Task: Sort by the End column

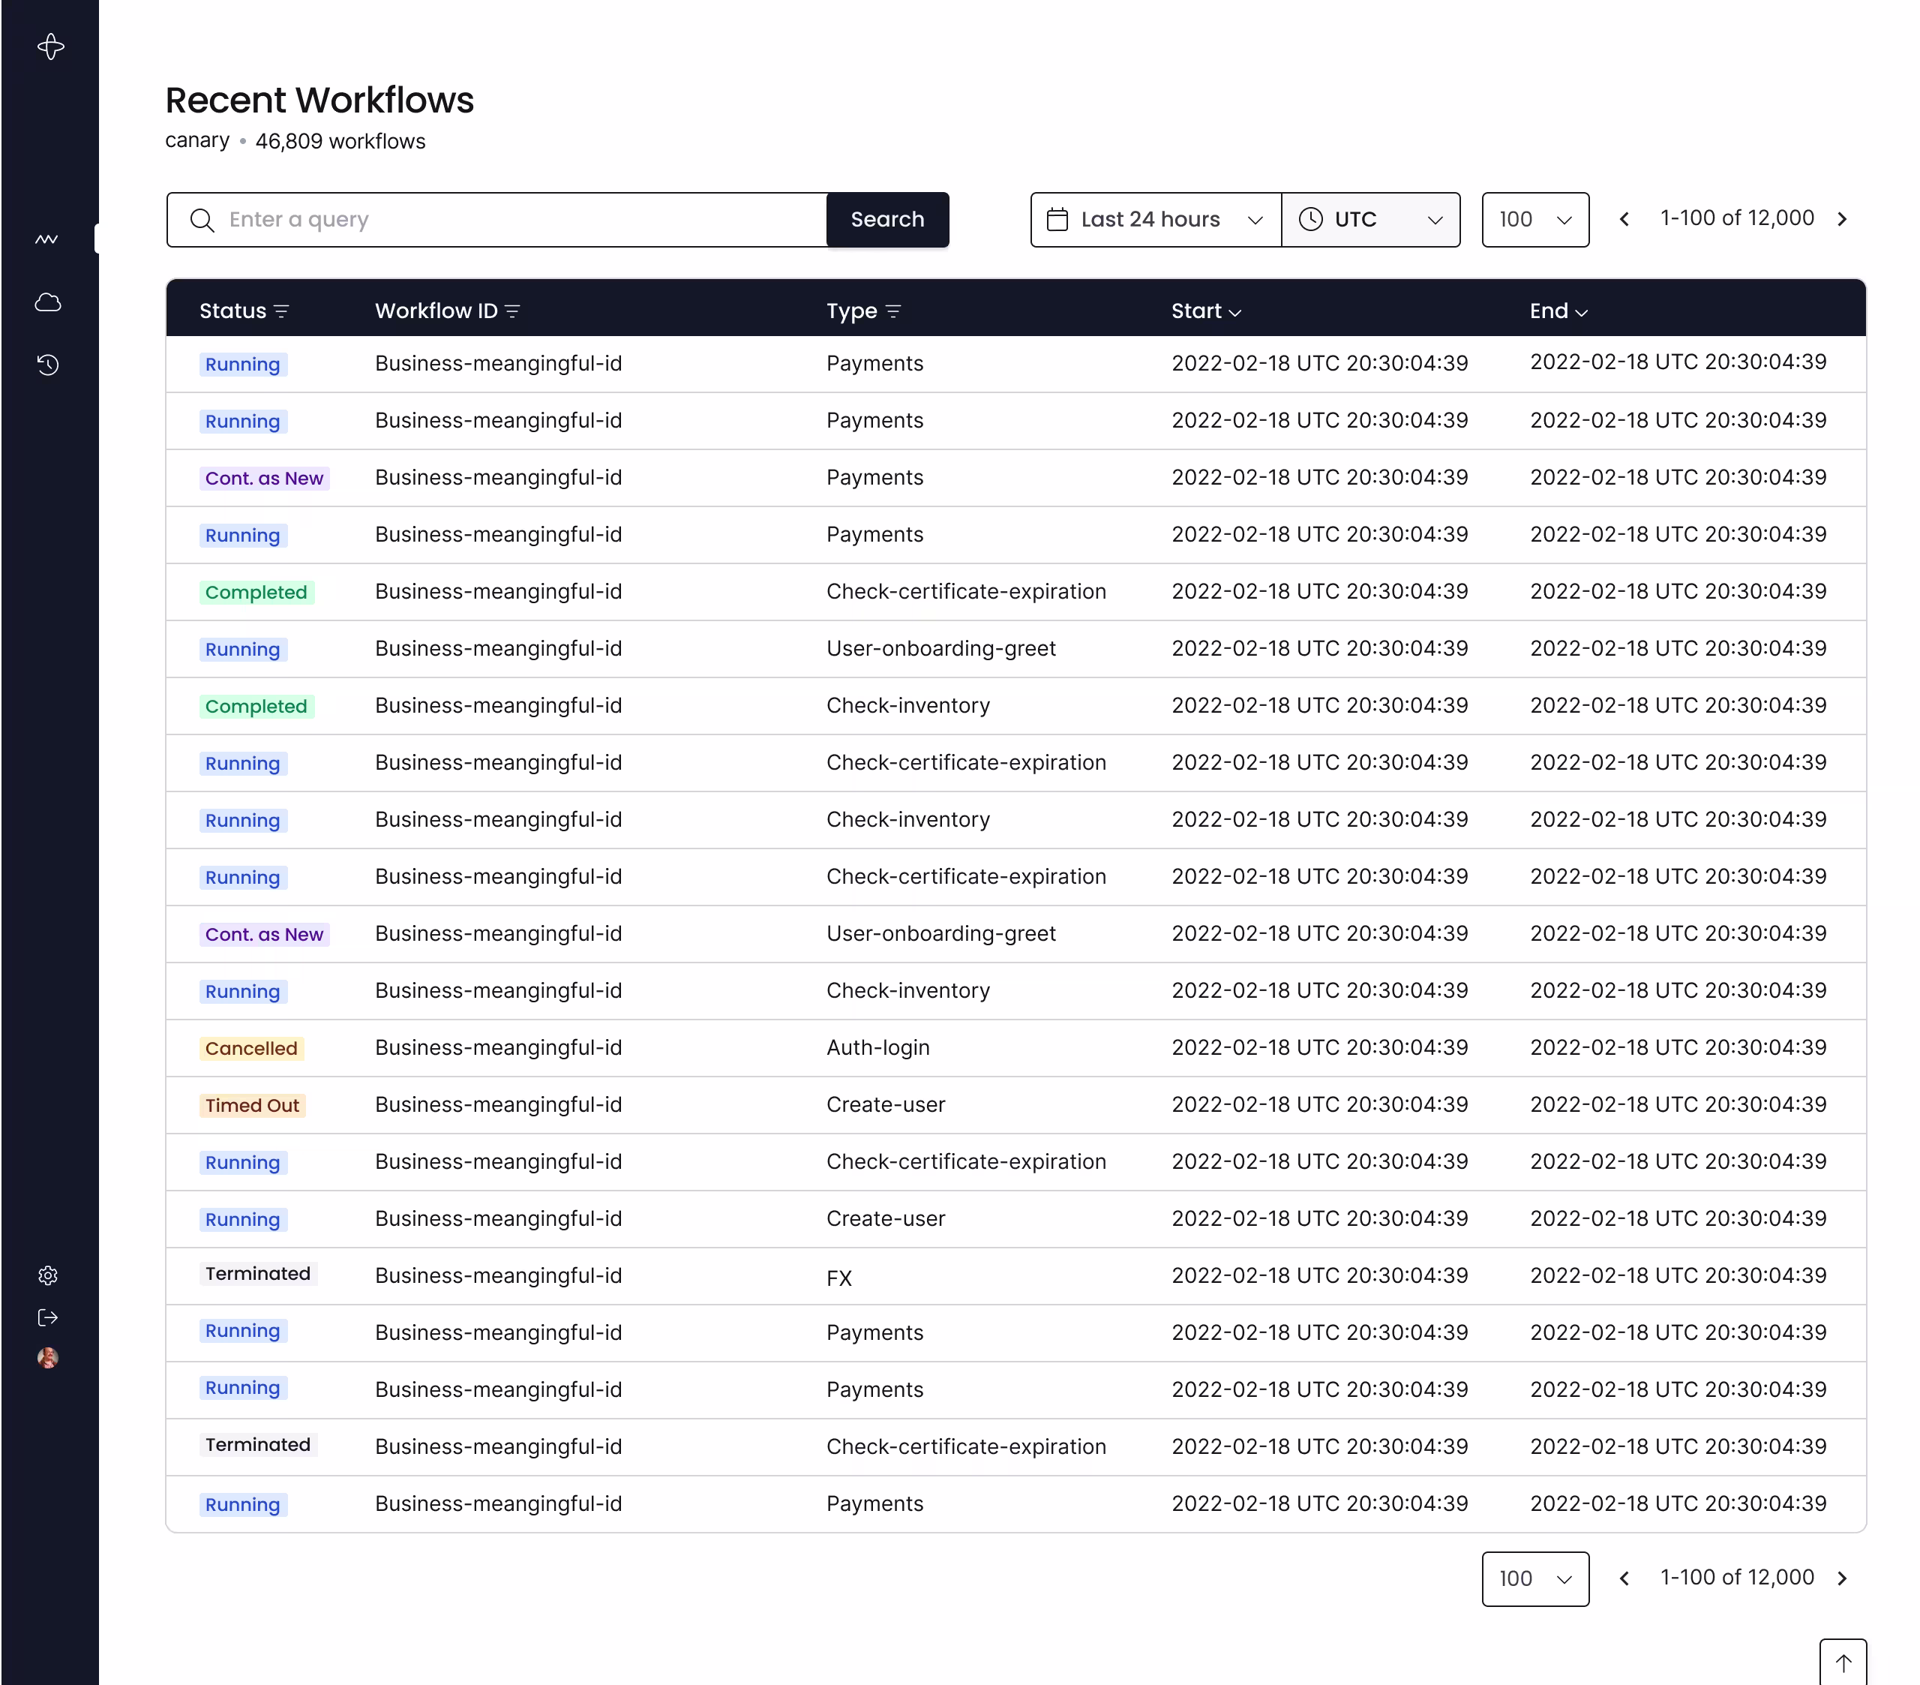Action: coord(1558,311)
